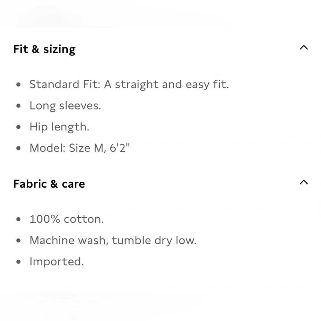
Task: Click the Long sleeves bullet item
Action: click(65, 106)
